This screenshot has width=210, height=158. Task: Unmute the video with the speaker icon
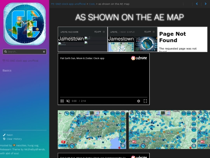[x=68, y=101]
